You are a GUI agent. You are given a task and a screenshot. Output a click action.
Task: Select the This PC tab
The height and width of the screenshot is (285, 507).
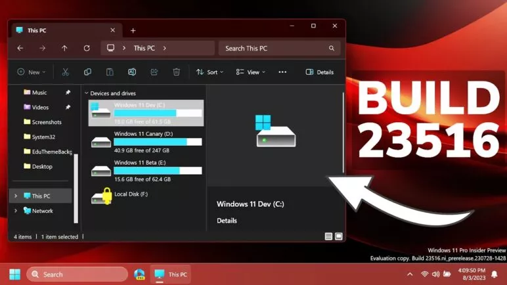[66, 30]
